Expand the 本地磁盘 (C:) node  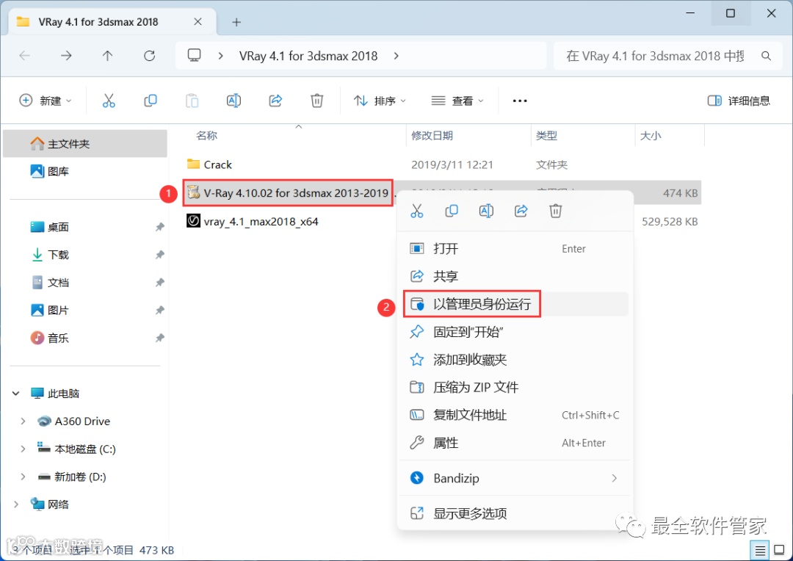pyautogui.click(x=23, y=449)
